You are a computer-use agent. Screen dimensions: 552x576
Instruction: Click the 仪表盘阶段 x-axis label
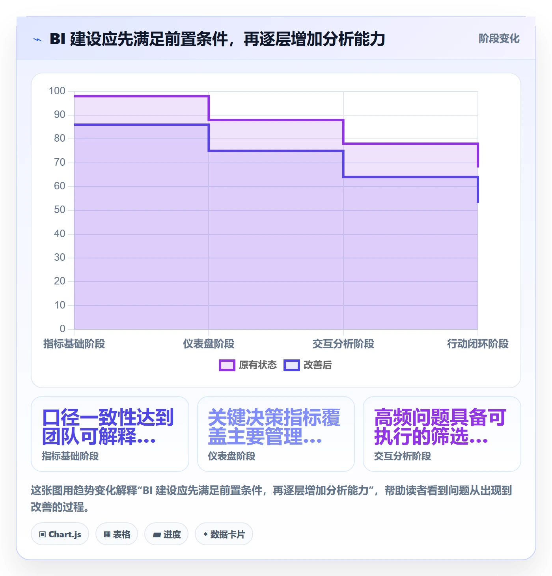(x=209, y=344)
